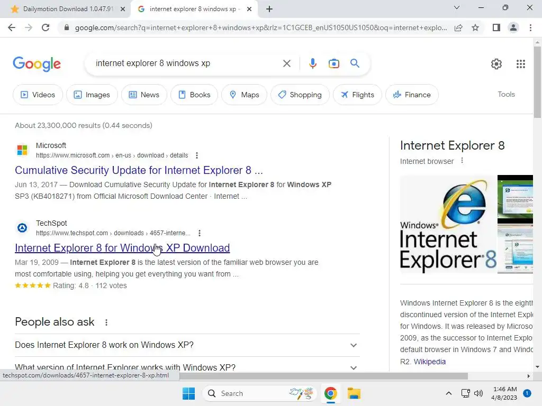Filter results by News

(144, 95)
